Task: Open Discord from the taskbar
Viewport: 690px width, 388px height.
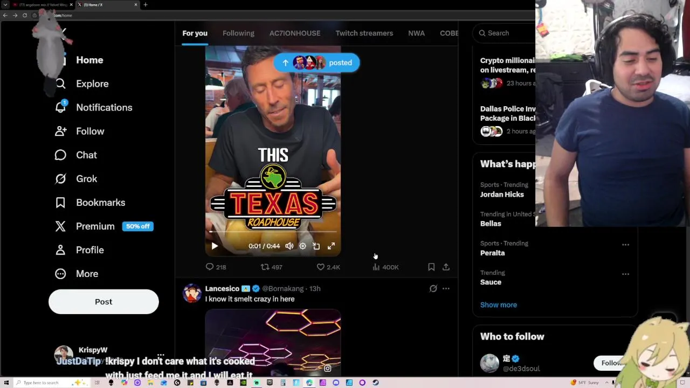Action: coord(336,383)
